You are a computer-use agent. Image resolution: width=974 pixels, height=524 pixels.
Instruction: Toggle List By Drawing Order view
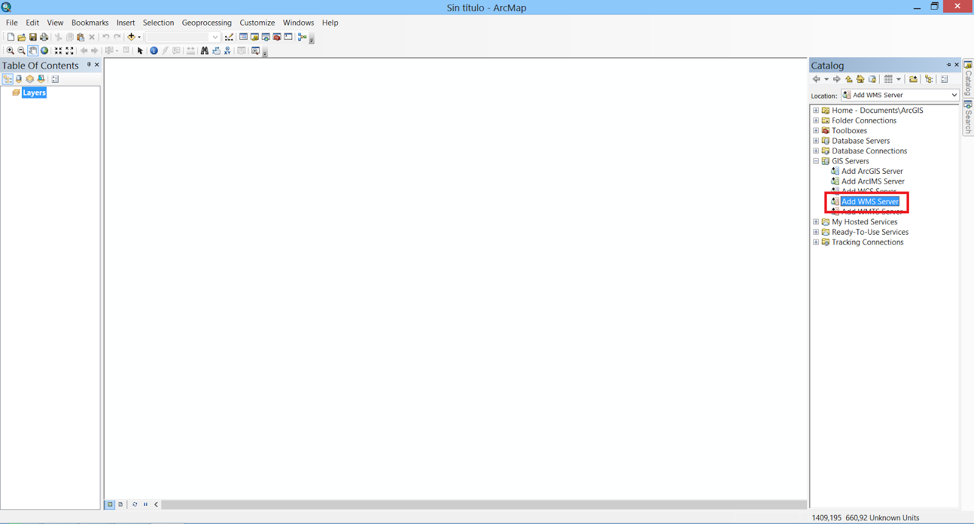pos(7,79)
